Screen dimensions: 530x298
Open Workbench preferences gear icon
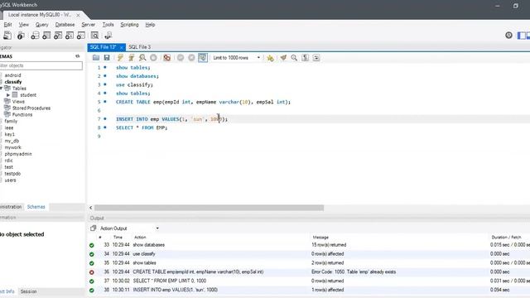pos(508,35)
